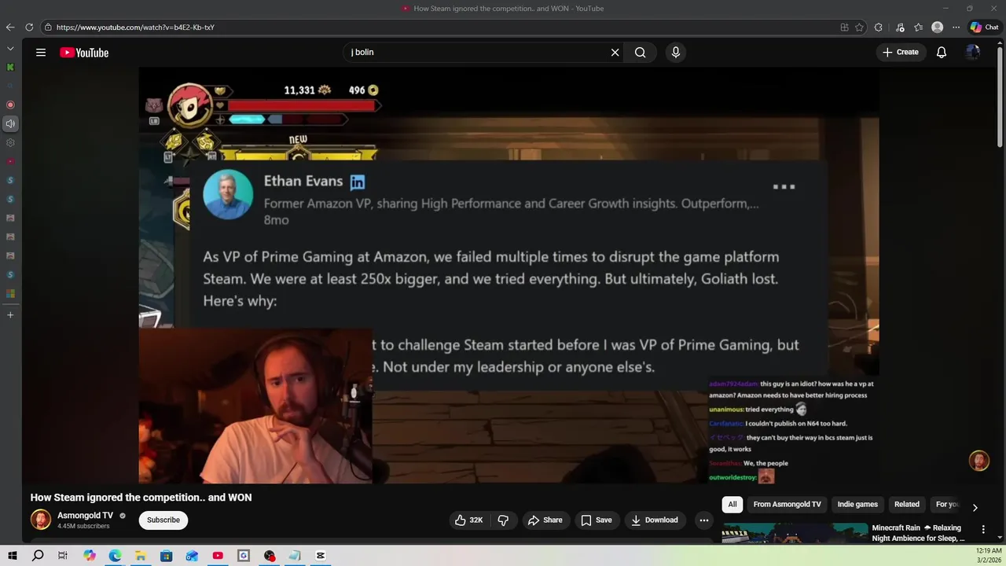Open YouTube account avatar menu
The height and width of the screenshot is (566, 1006).
click(973, 53)
